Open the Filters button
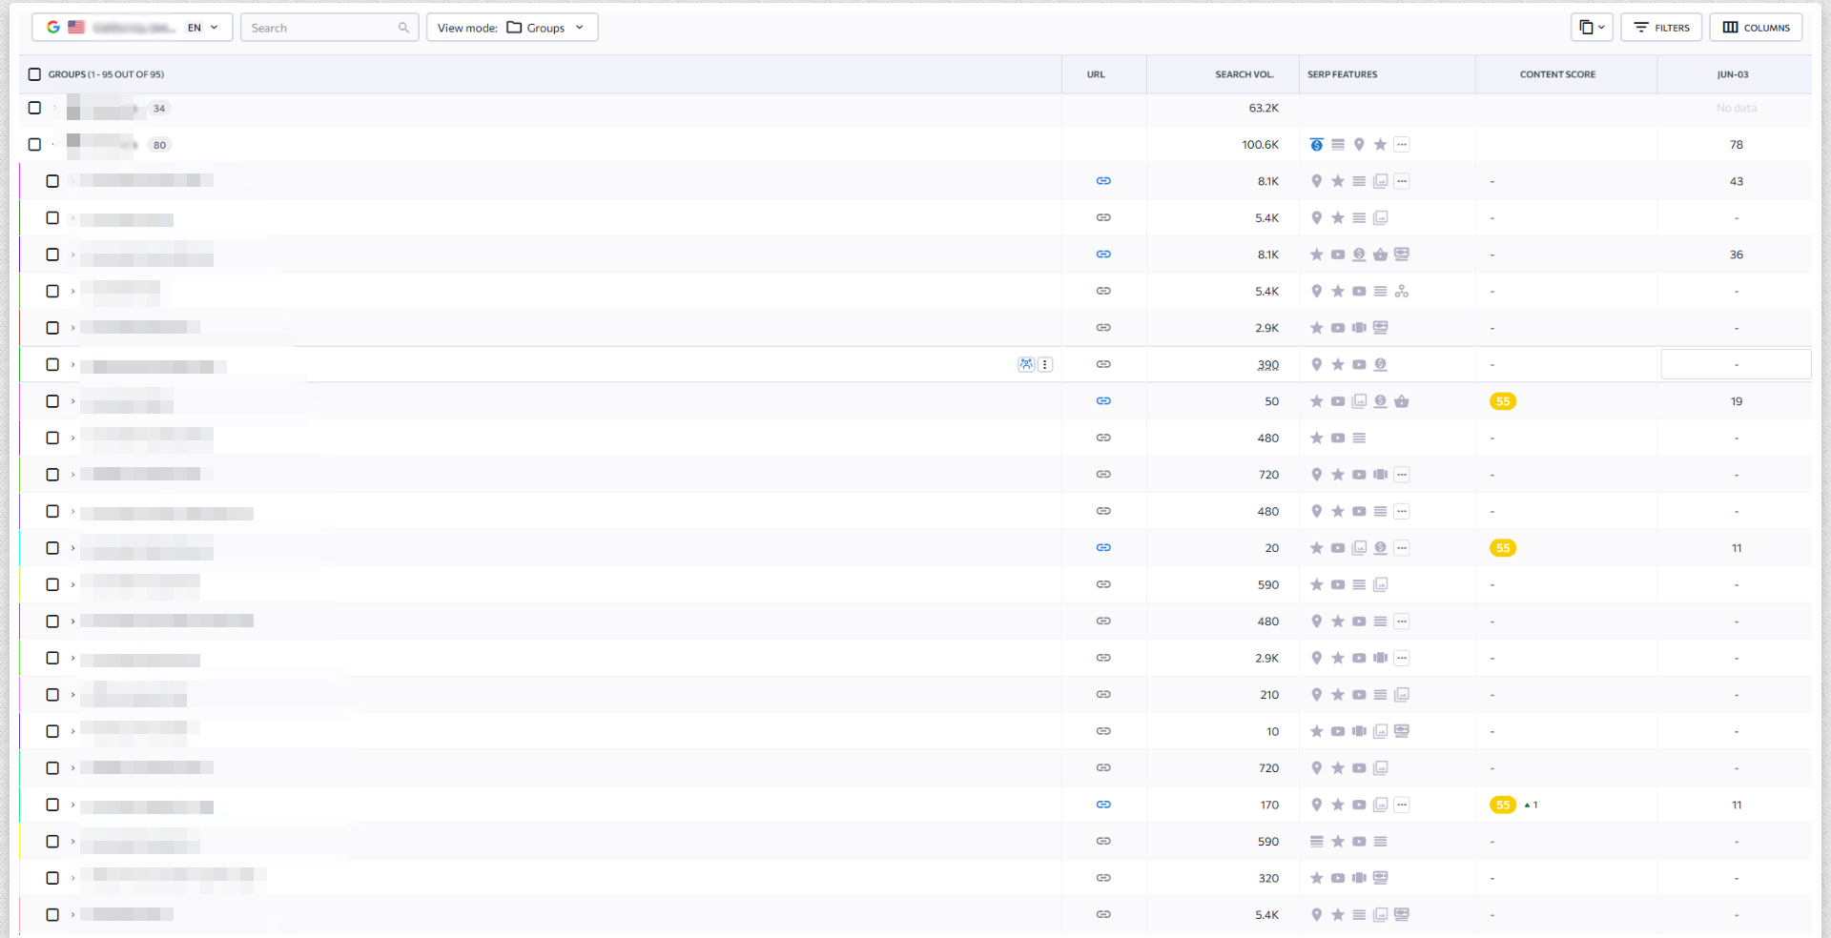The width and height of the screenshot is (1831, 938). point(1660,28)
